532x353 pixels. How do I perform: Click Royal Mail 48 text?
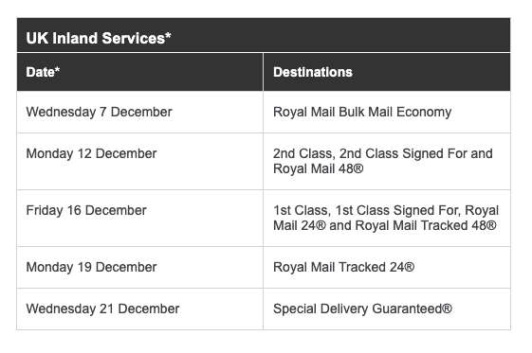coord(319,168)
